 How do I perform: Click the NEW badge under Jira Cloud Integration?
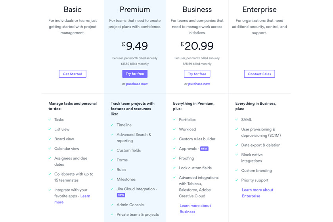[x=121, y=195]
